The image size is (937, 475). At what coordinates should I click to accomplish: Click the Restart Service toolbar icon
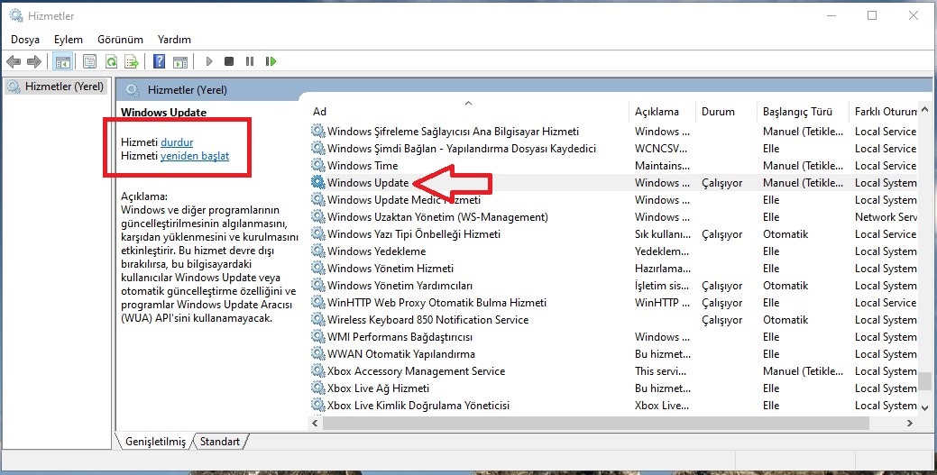[271, 61]
